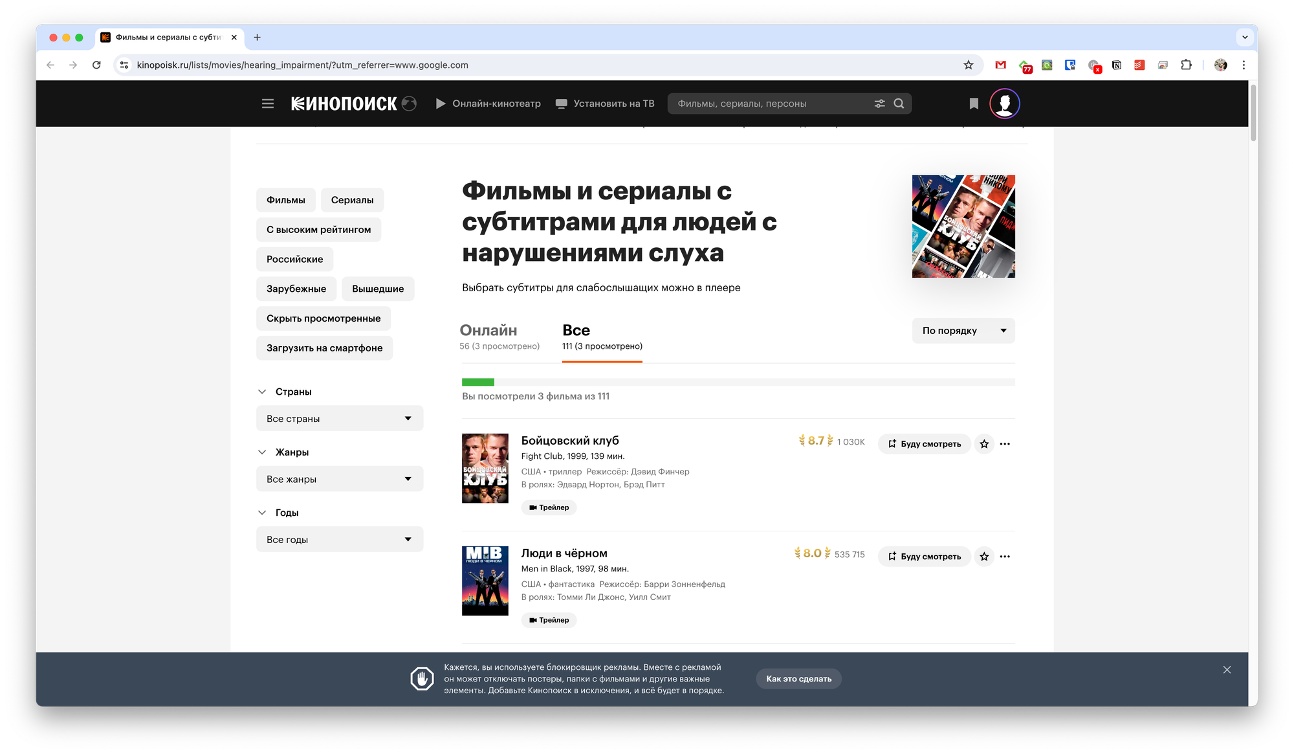Open bookmarks icon in site header
Image resolution: width=1294 pixels, height=754 pixels.
click(973, 104)
